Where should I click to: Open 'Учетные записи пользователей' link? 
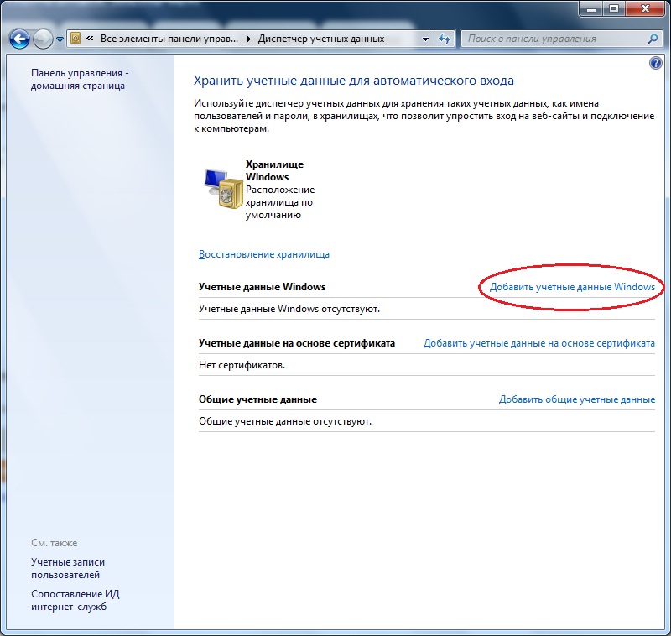click(68, 568)
